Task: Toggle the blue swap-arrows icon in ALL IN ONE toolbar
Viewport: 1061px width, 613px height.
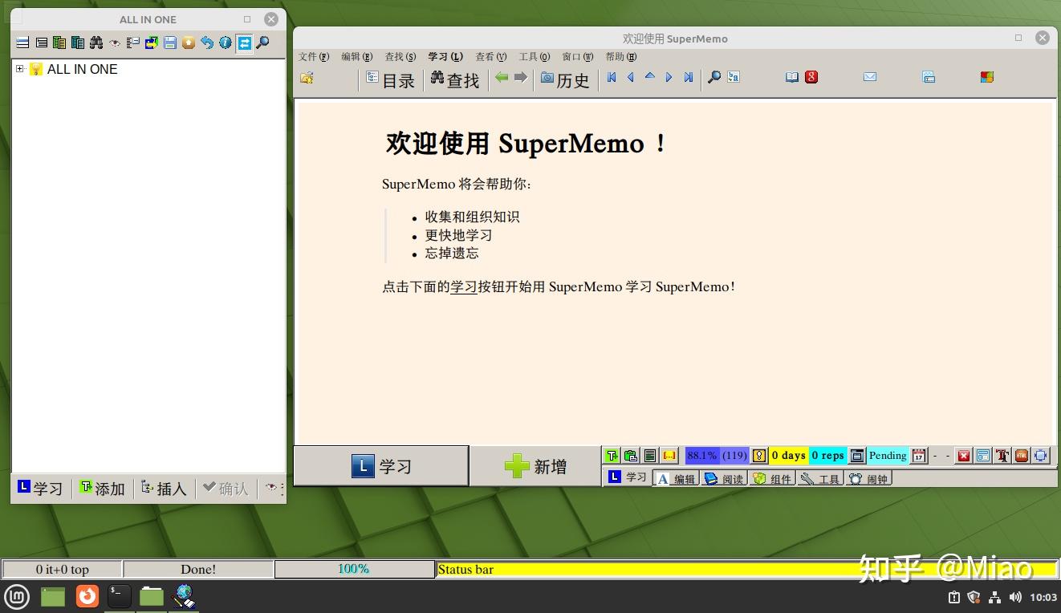Action: point(244,43)
